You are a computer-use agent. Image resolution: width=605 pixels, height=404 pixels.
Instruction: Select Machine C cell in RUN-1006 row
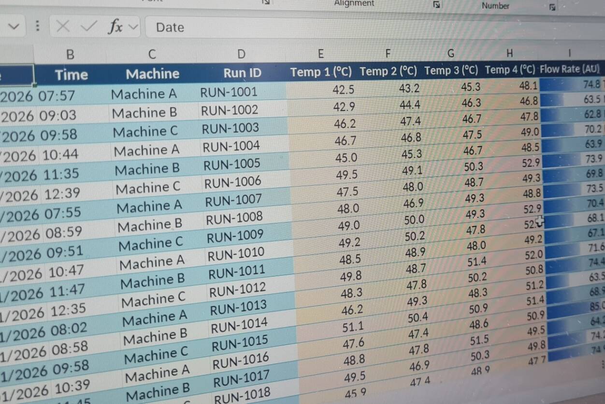click(x=148, y=188)
